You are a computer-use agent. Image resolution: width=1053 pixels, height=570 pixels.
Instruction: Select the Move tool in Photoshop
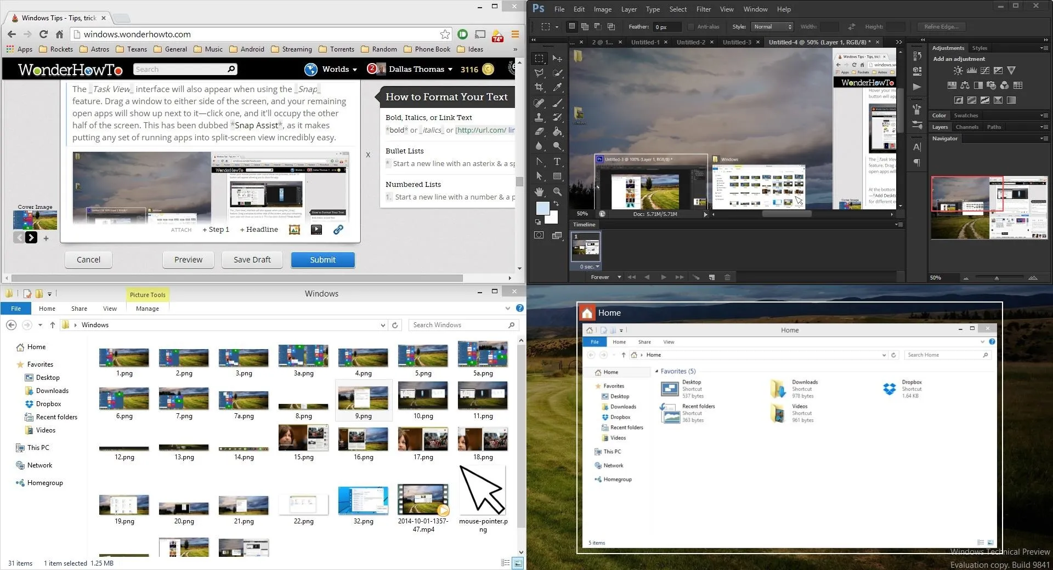click(x=557, y=58)
